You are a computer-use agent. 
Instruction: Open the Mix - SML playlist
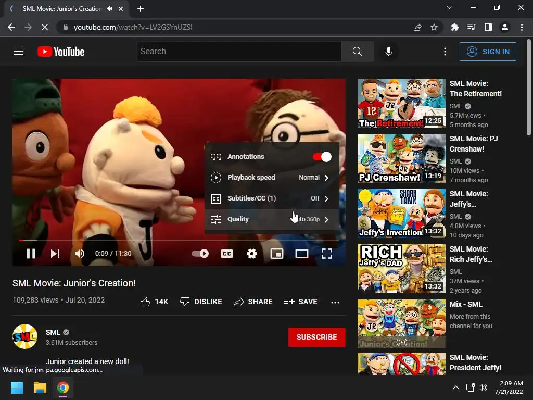[401, 324]
